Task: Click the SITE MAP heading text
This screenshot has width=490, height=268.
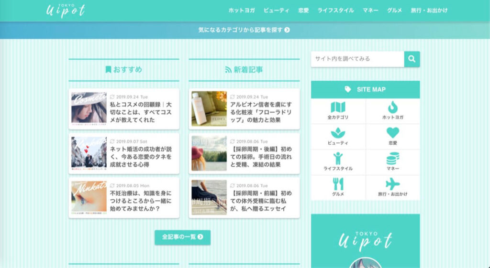Action: [371, 89]
